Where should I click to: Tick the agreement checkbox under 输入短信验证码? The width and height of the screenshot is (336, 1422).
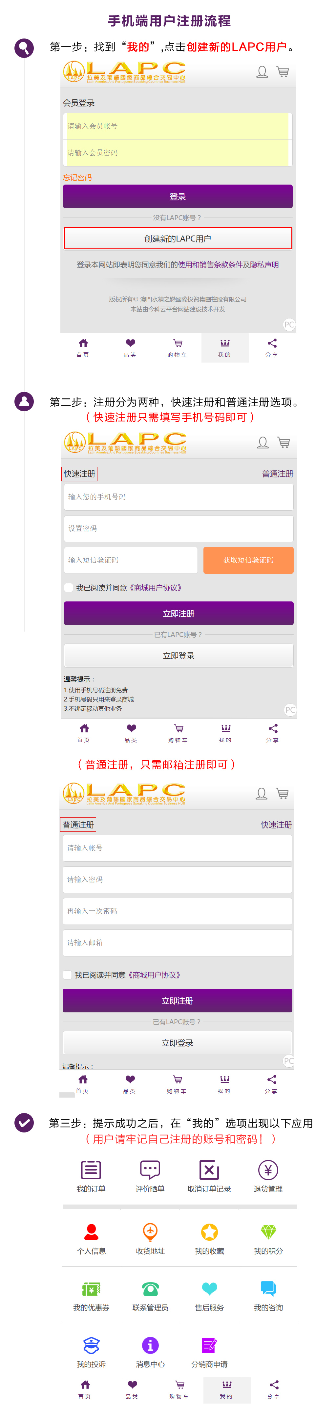click(69, 587)
